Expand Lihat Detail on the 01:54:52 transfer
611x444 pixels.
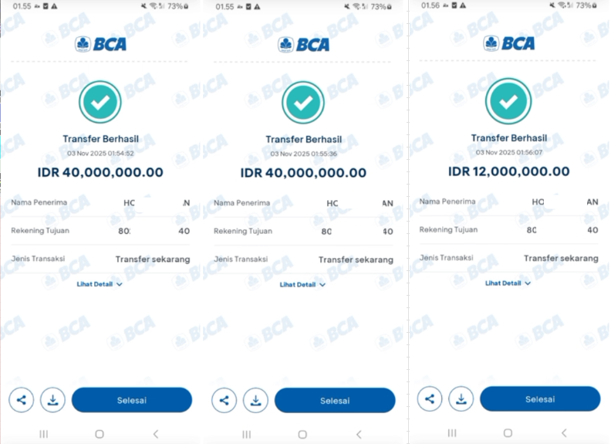click(x=100, y=284)
